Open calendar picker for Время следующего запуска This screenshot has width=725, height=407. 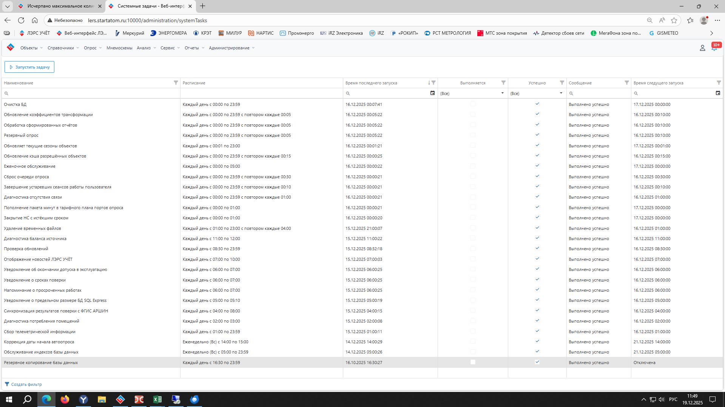[x=718, y=93]
